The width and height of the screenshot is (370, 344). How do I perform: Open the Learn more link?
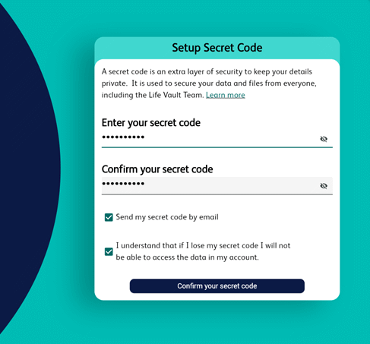pos(226,95)
